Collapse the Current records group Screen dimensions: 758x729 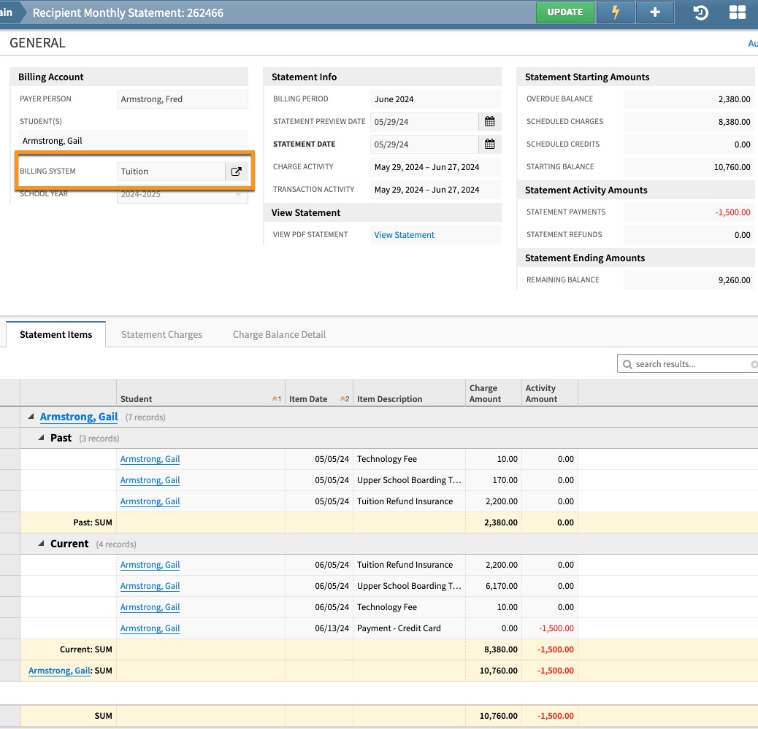41,544
